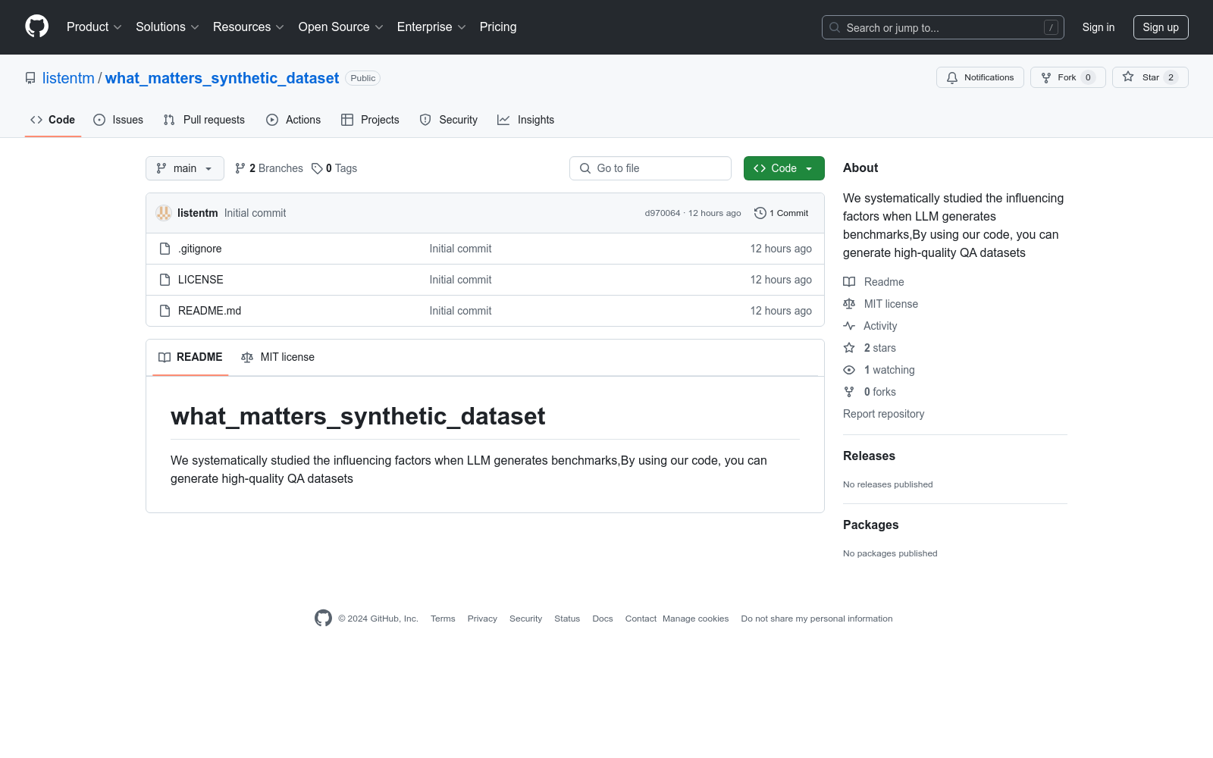Image resolution: width=1213 pixels, height=758 pixels.
Task: Click the listentm avatar in commit row
Action: (164, 213)
